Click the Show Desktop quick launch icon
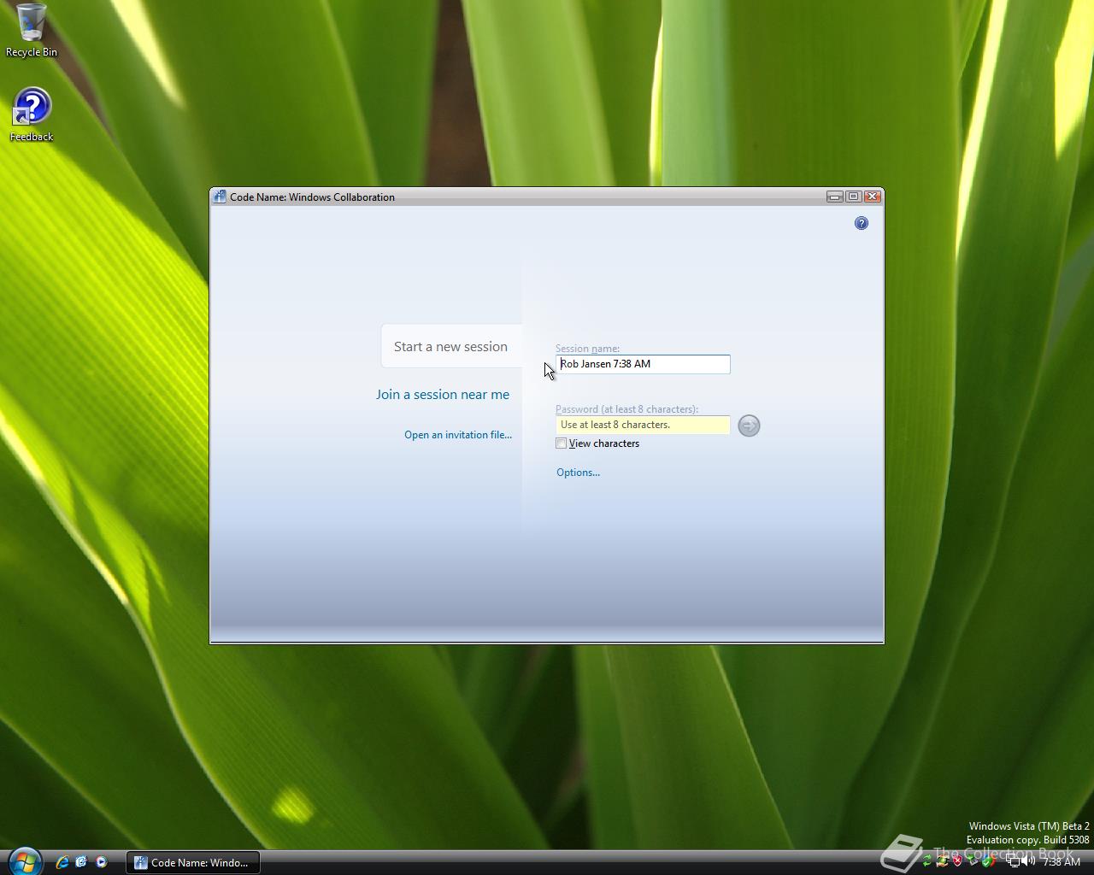 pyautogui.click(x=81, y=862)
